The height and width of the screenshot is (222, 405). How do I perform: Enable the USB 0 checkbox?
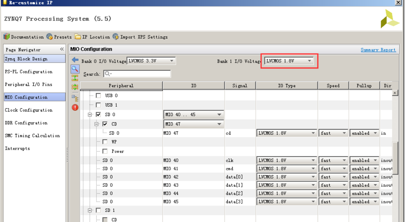[98, 95]
